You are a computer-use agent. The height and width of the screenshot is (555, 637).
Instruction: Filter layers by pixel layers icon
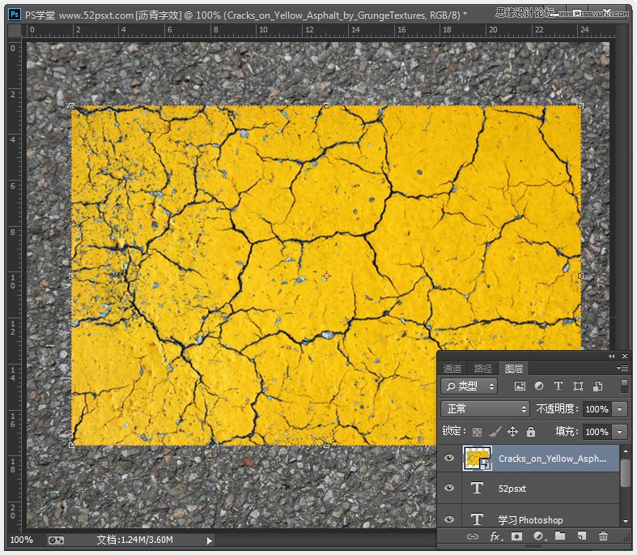coord(520,386)
